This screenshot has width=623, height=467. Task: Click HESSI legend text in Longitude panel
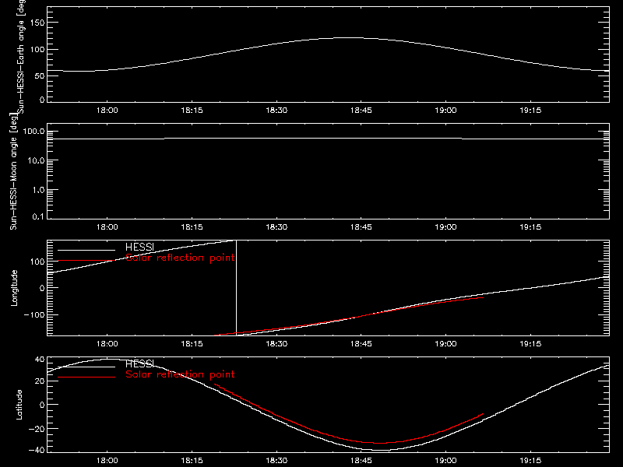[x=139, y=247]
